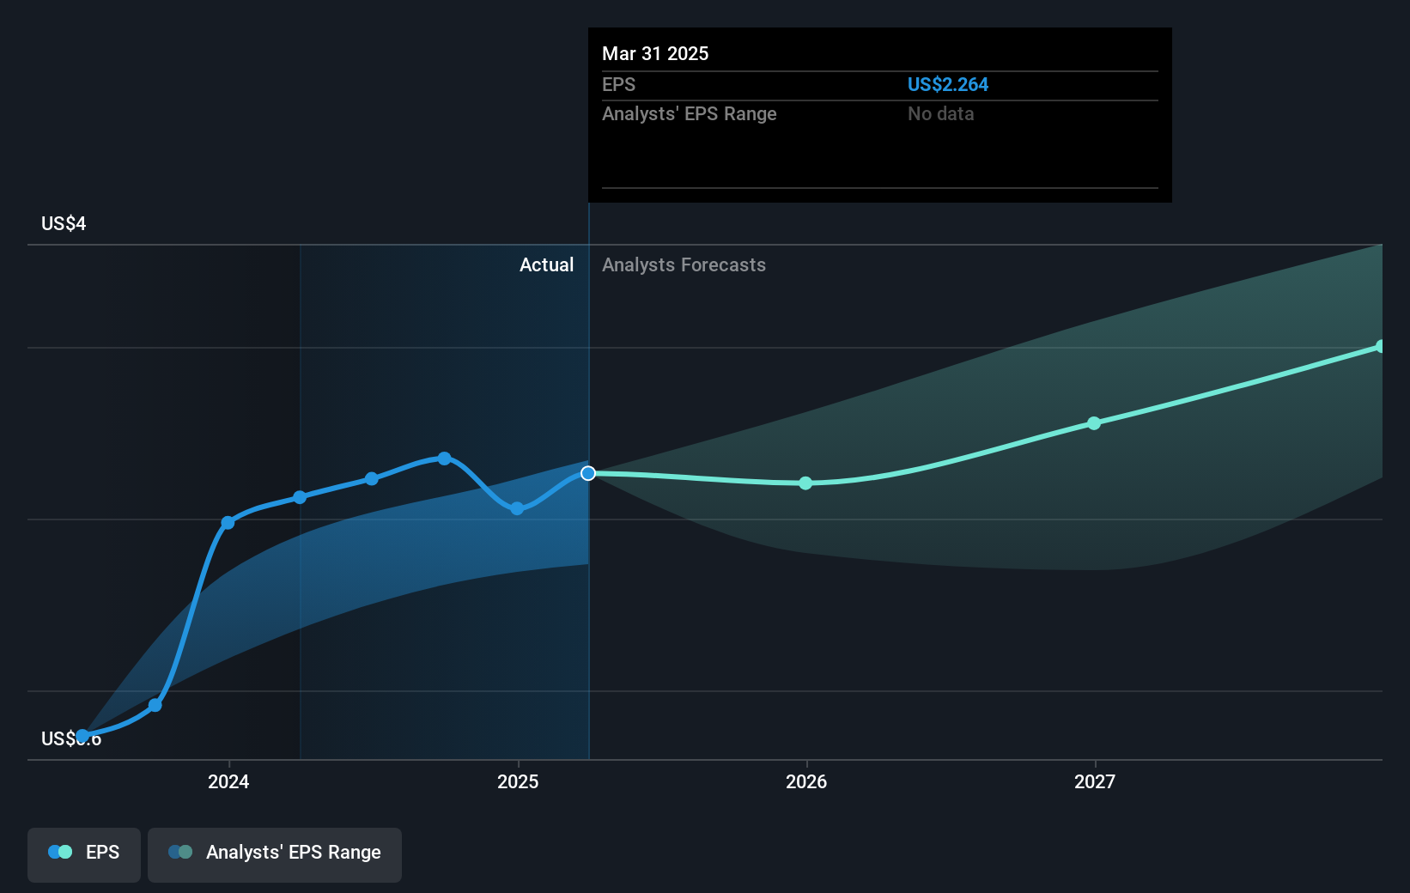Select the highlighted Mar 31 2025 data point
The image size is (1410, 893).
588,473
